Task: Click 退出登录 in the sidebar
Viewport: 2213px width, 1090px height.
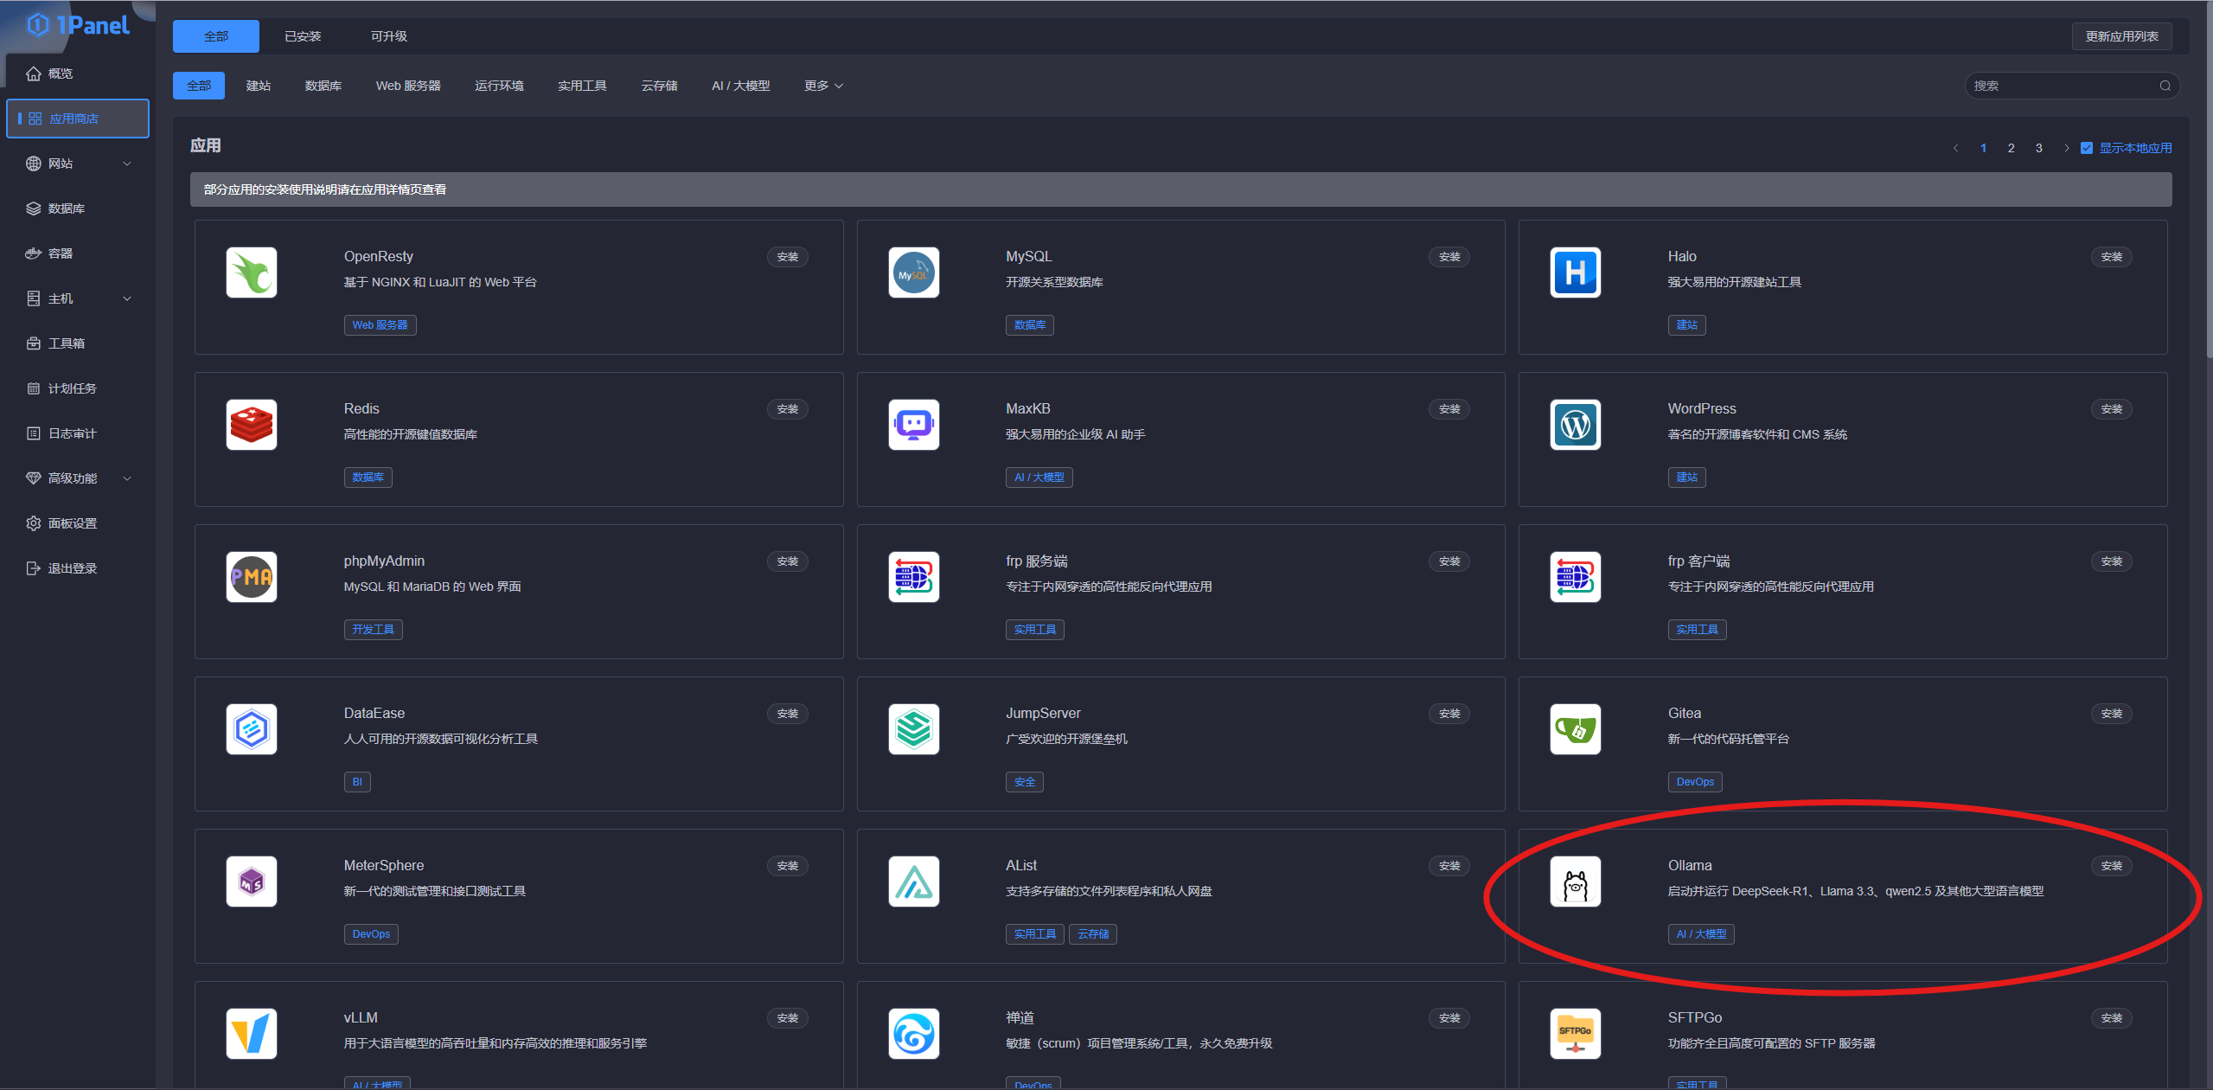Action: point(78,568)
